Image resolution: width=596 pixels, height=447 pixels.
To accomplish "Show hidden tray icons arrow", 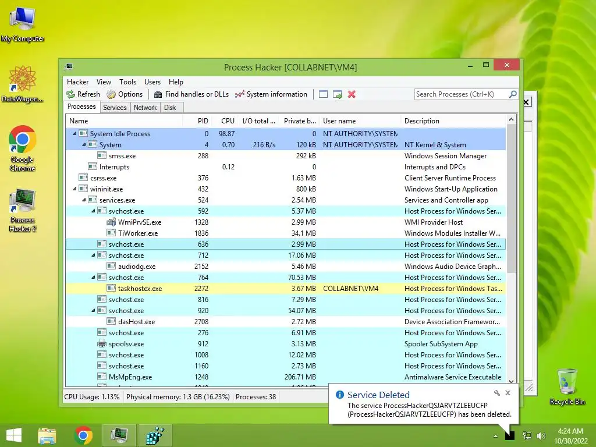I will (x=496, y=436).
